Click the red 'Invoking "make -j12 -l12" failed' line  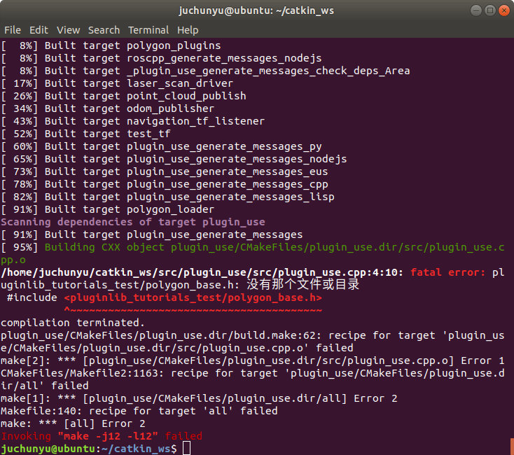(x=102, y=436)
